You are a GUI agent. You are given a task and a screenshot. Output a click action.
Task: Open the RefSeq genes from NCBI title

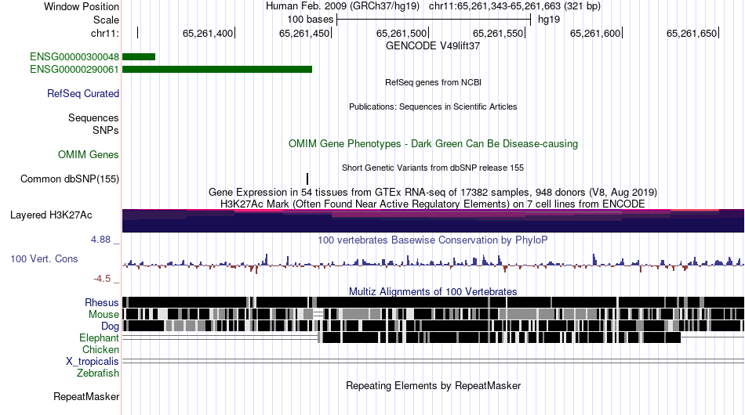[434, 82]
